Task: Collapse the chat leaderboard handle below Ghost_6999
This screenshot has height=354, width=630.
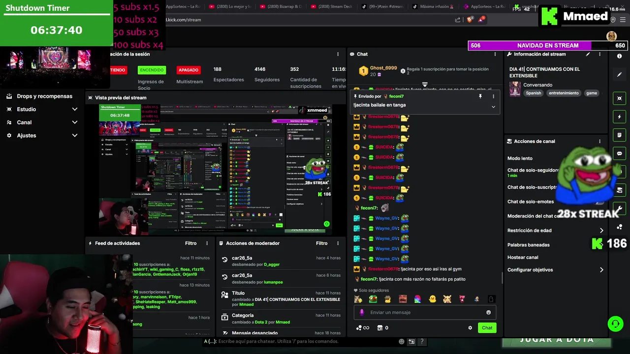Action: pos(425,85)
